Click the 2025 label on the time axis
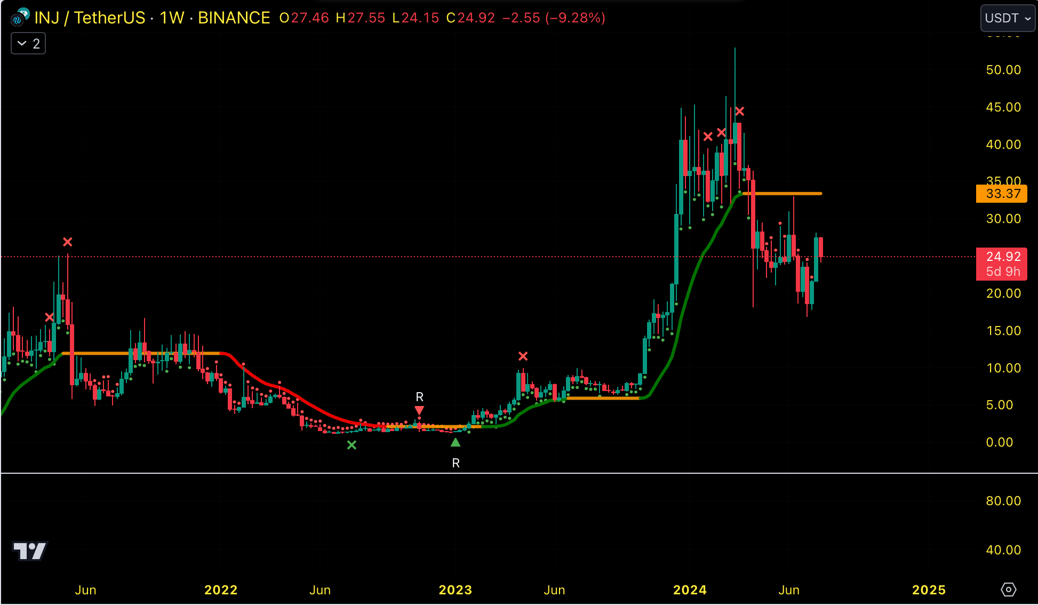The image size is (1038, 605). 929,590
